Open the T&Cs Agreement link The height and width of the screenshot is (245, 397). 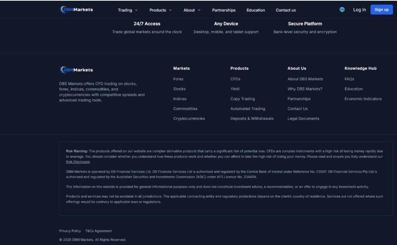(x=98, y=231)
